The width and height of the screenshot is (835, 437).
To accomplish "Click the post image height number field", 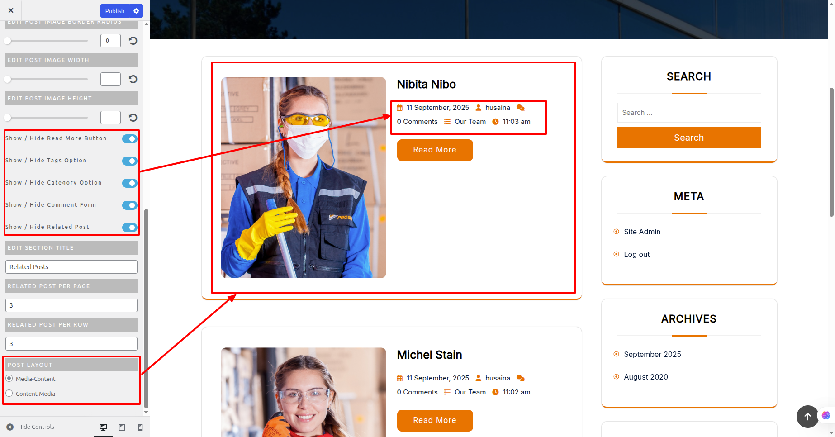I will (110, 118).
